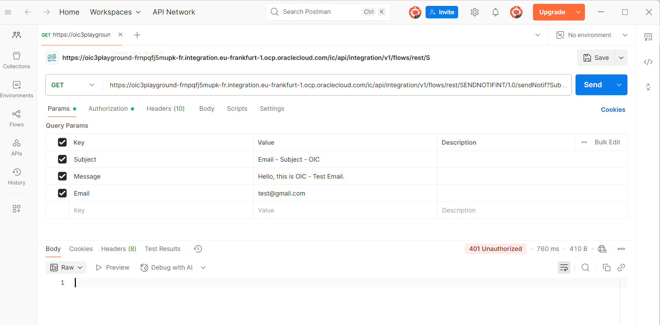
Task: Open the column options dots beside Bulk Edit
Action: [584, 142]
